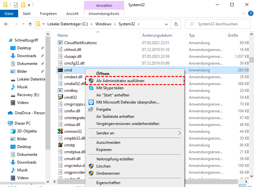This screenshot has height=187, width=254.
Task: Select Dieser PC in navigation pane
Action: pos(19,123)
